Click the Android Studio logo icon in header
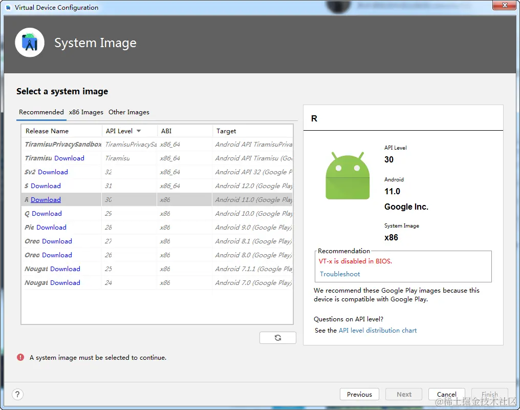520x410 pixels. (x=30, y=43)
